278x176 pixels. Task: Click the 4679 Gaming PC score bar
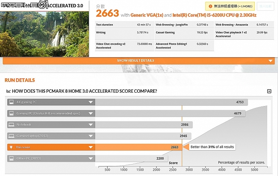(170, 113)
